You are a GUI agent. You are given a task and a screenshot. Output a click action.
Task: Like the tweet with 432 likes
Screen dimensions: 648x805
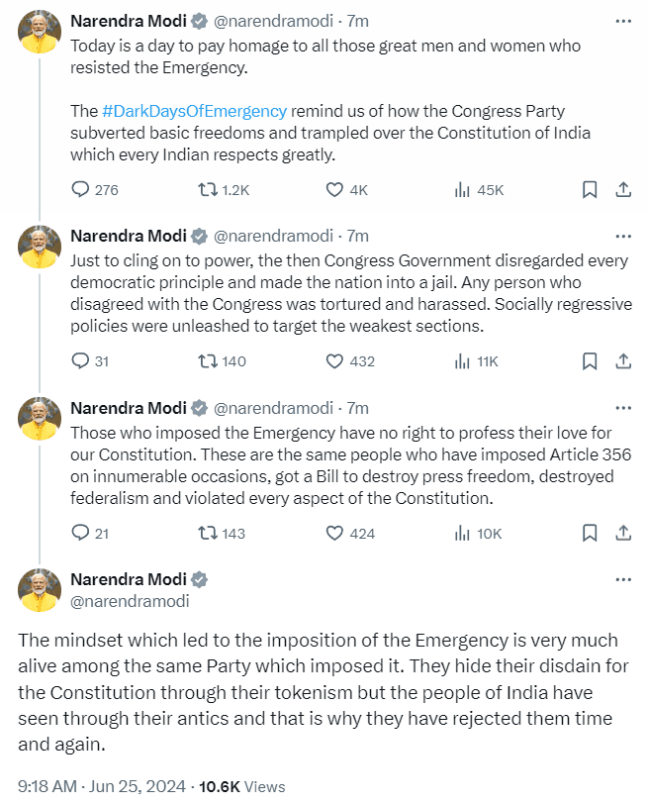click(x=334, y=361)
